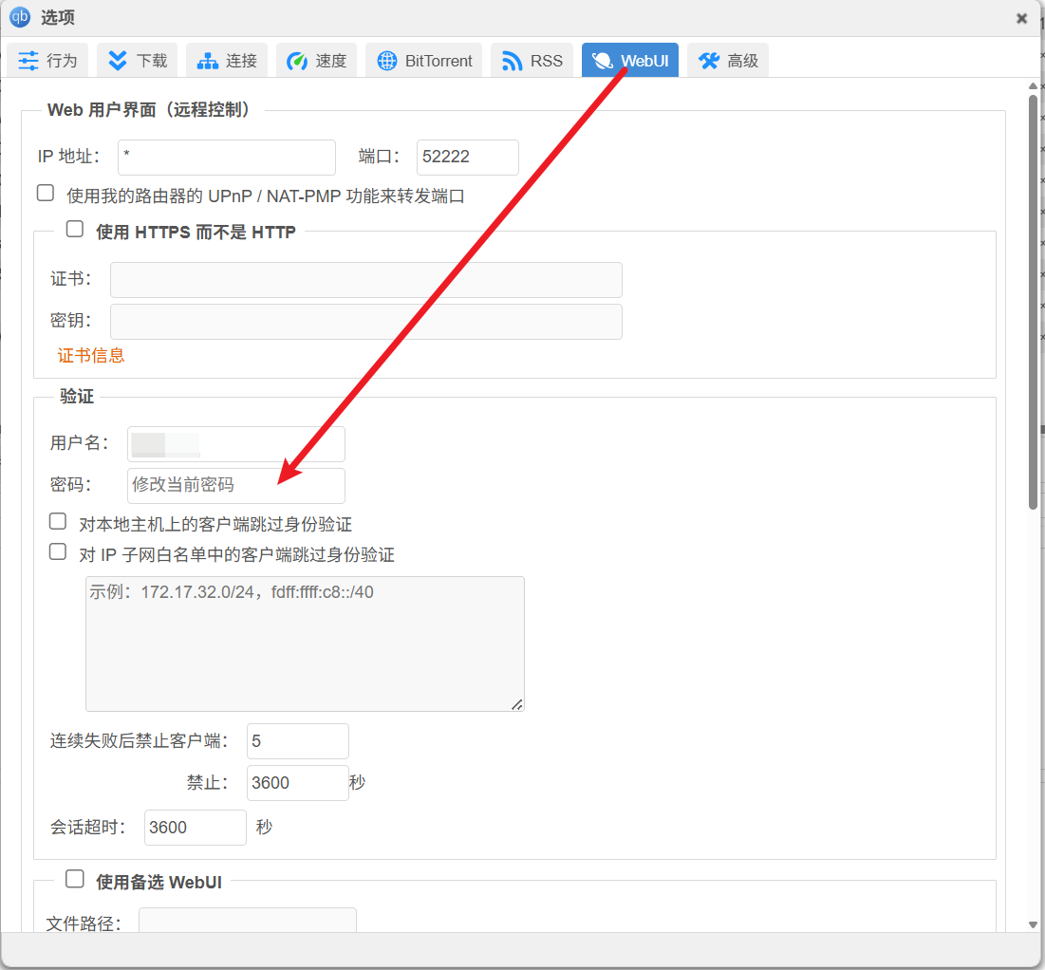This screenshot has width=1045, height=970.
Task: Click the RSS feed icon
Action: [513, 61]
